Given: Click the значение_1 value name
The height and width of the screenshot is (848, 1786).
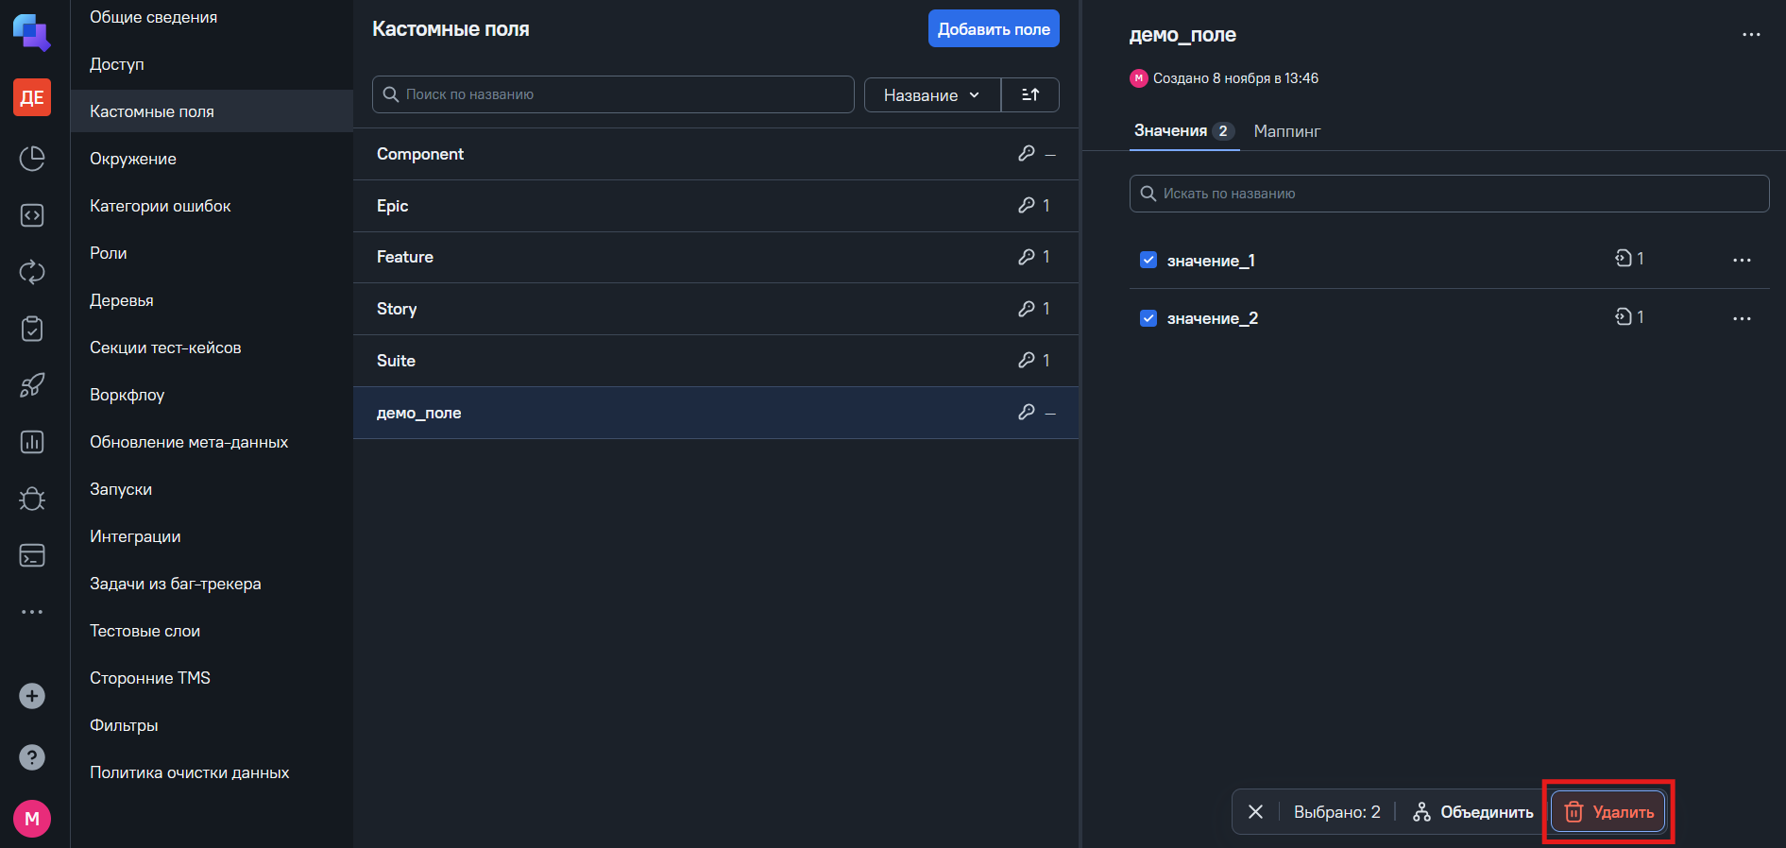Looking at the screenshot, I should tap(1211, 261).
